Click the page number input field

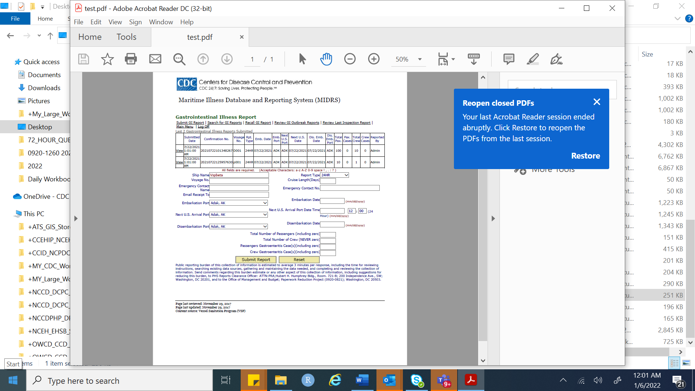pyautogui.click(x=252, y=59)
